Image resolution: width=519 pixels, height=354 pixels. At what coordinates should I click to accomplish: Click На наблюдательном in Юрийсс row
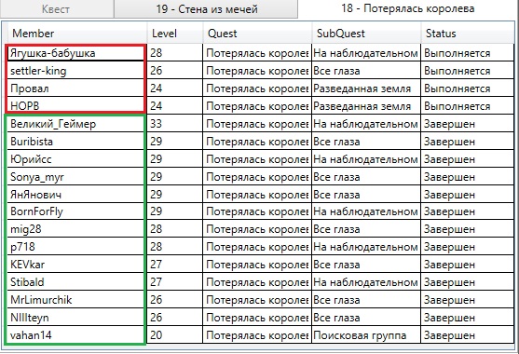(x=366, y=159)
